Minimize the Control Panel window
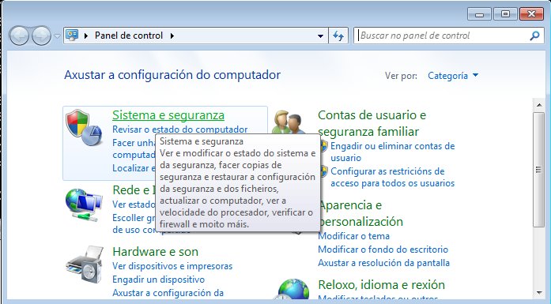 (479, 14)
